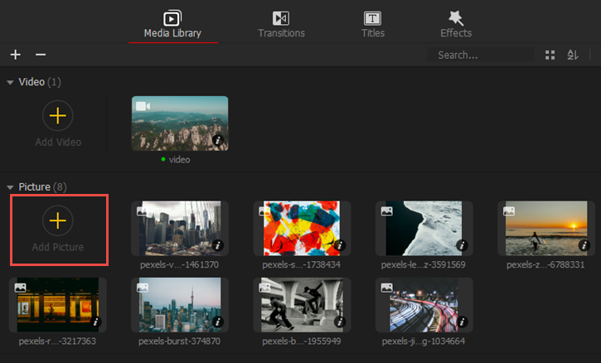Switch to the Transitions tab
Viewport: 601px width, 363px height.
tap(281, 25)
